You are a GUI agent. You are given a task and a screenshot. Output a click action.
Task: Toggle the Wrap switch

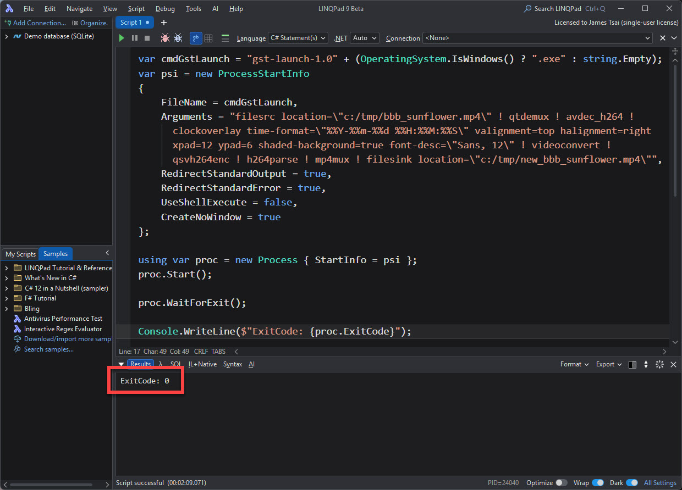(x=597, y=483)
